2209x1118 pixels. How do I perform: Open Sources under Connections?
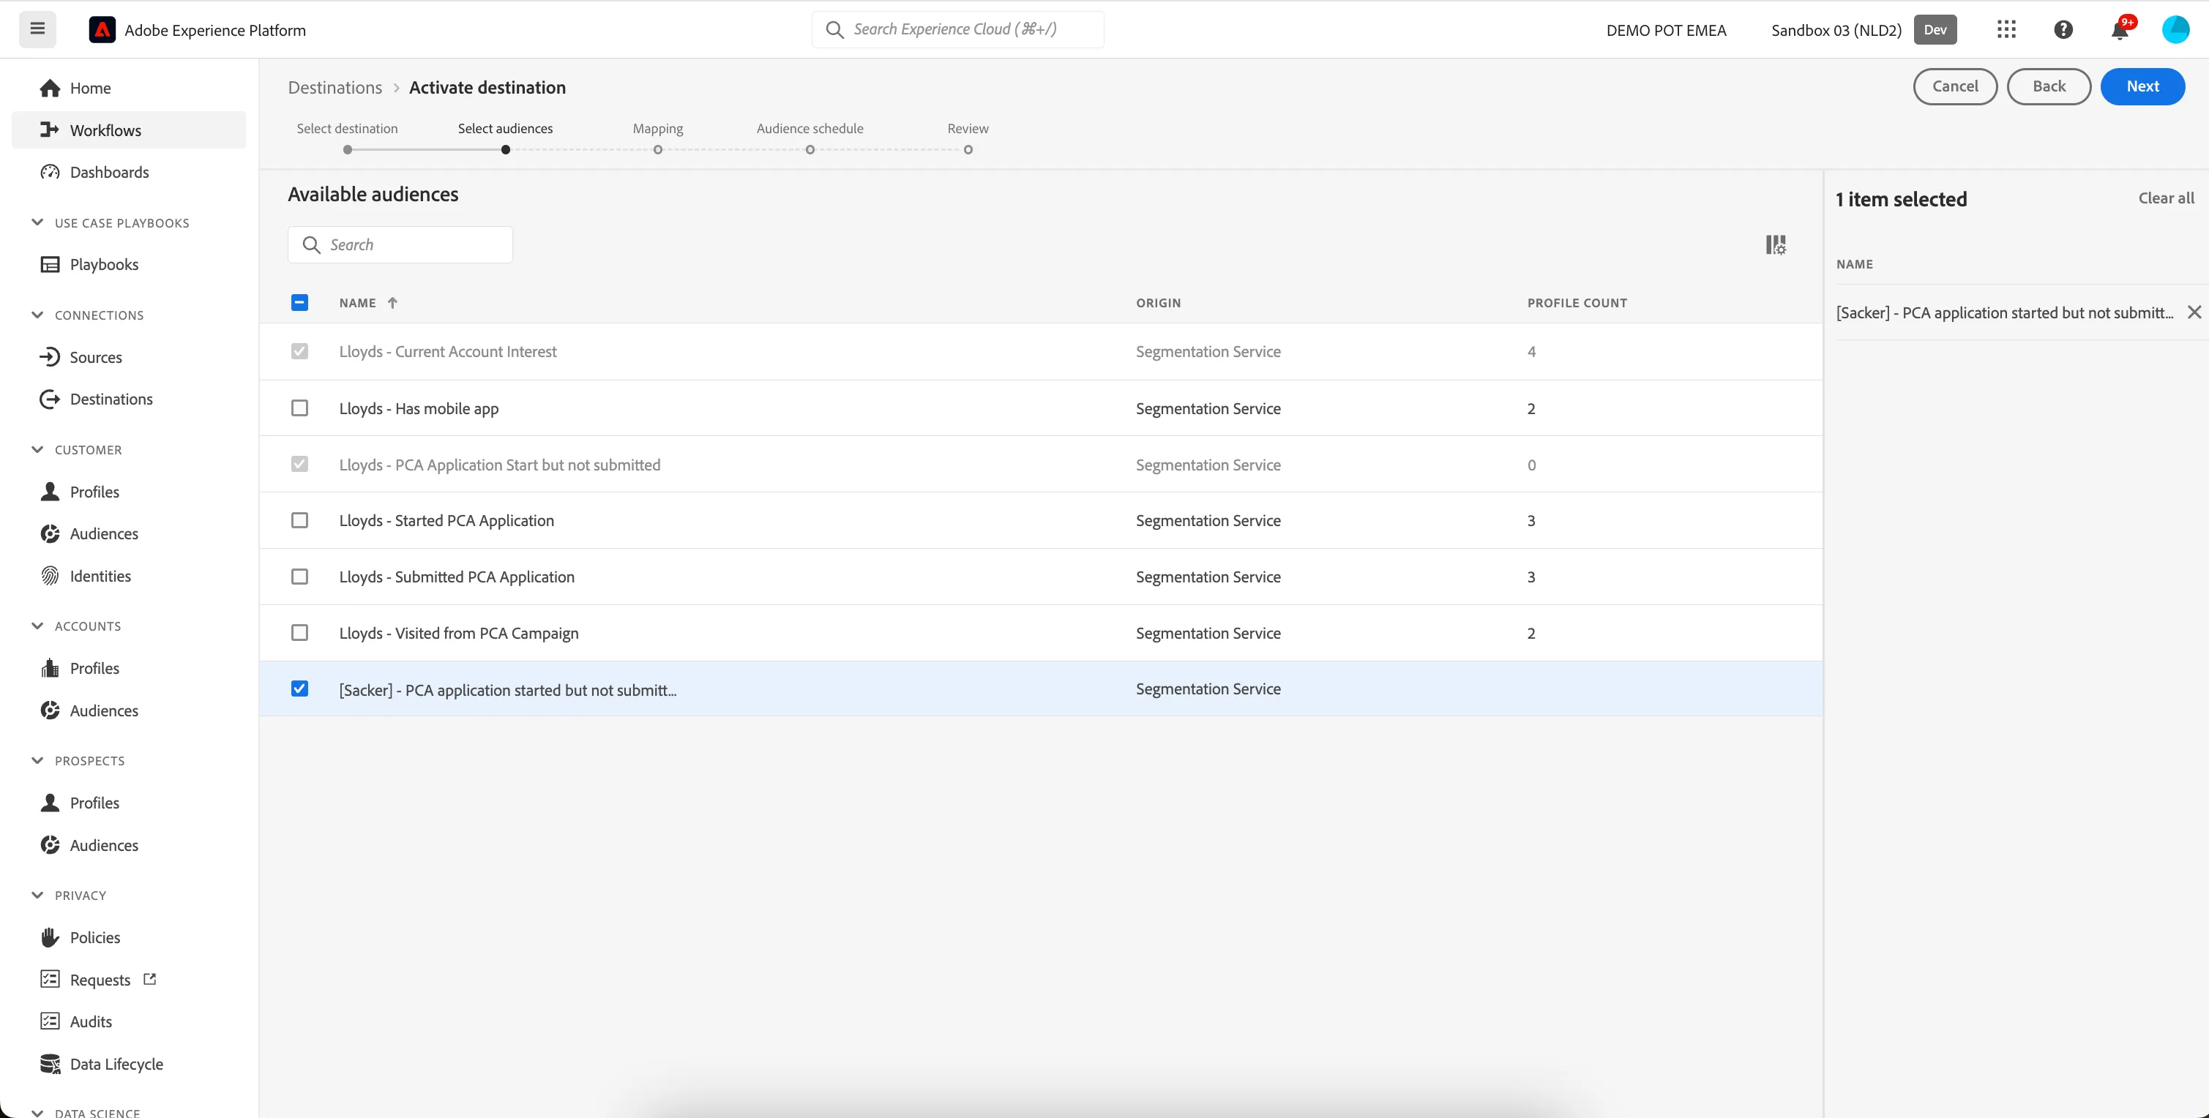[81, 356]
